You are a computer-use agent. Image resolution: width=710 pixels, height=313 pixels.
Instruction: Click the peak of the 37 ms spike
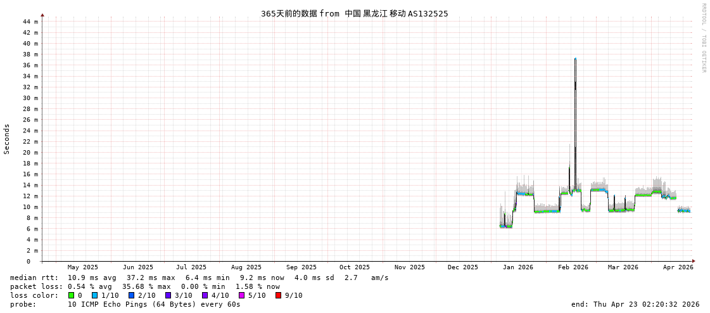[x=575, y=59]
